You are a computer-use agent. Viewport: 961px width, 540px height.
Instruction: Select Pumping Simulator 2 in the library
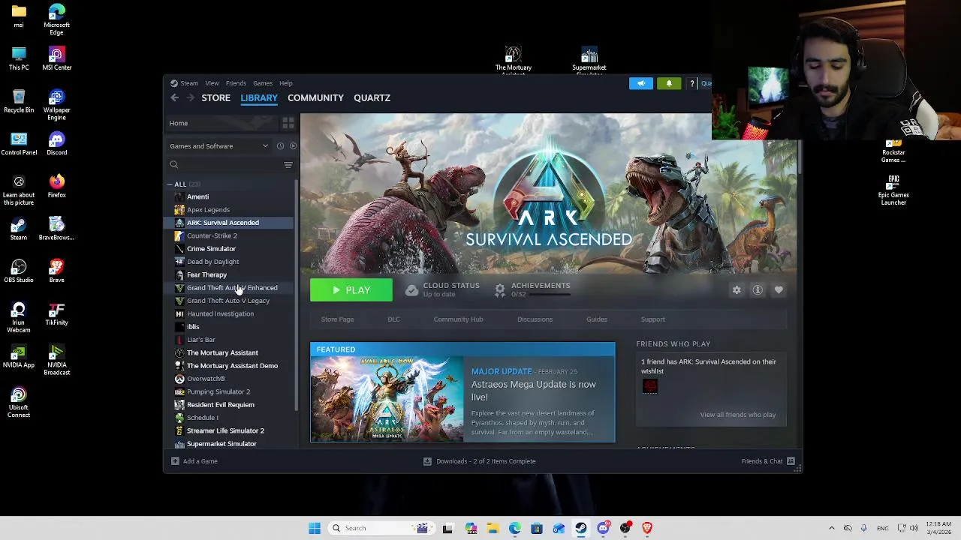[230, 391]
